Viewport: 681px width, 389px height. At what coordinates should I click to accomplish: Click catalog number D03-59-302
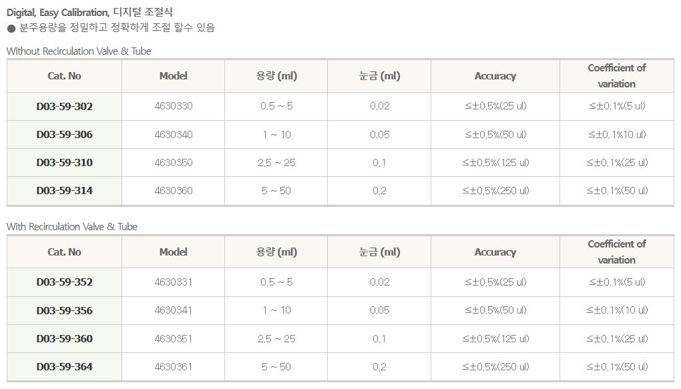(65, 106)
